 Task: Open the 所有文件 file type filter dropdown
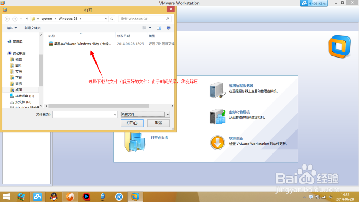[x=145, y=114]
